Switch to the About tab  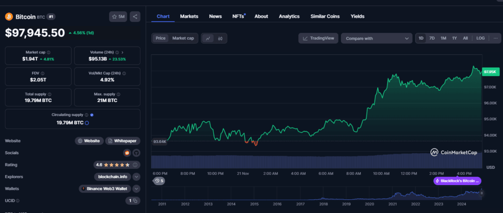click(x=261, y=16)
